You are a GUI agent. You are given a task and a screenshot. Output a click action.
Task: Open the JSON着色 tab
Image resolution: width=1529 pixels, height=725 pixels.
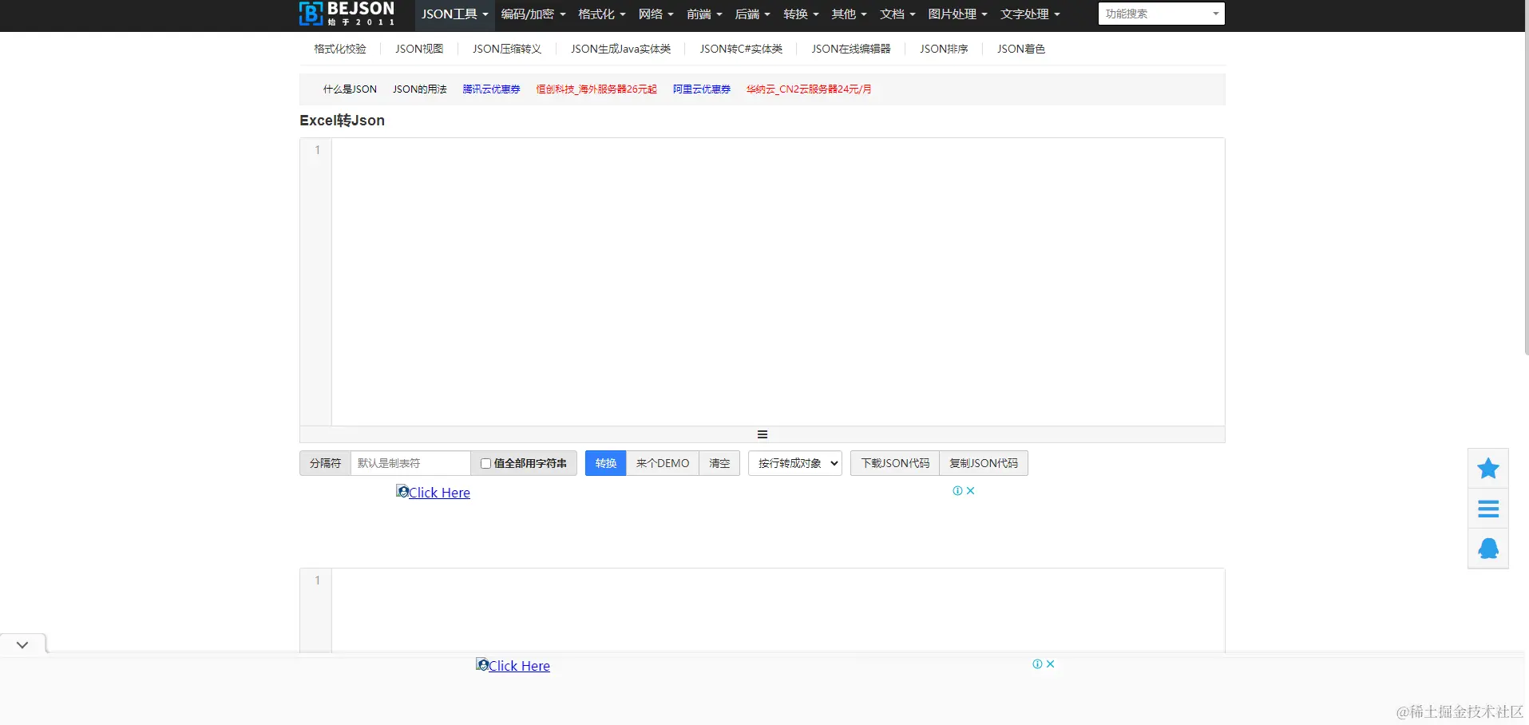pos(1020,49)
